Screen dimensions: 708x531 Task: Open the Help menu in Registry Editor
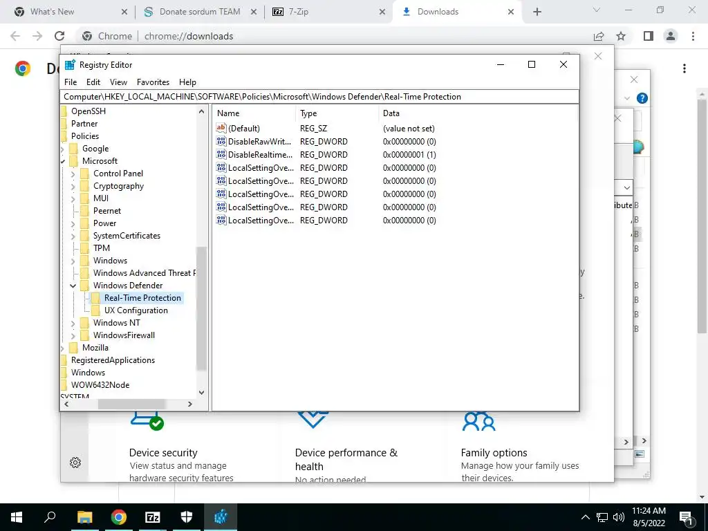[187, 82]
